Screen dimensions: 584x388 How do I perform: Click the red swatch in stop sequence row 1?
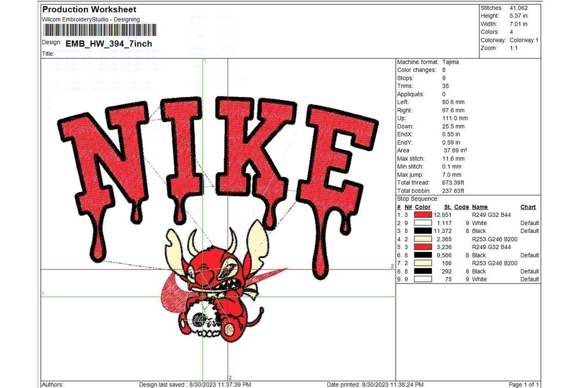[x=423, y=215]
